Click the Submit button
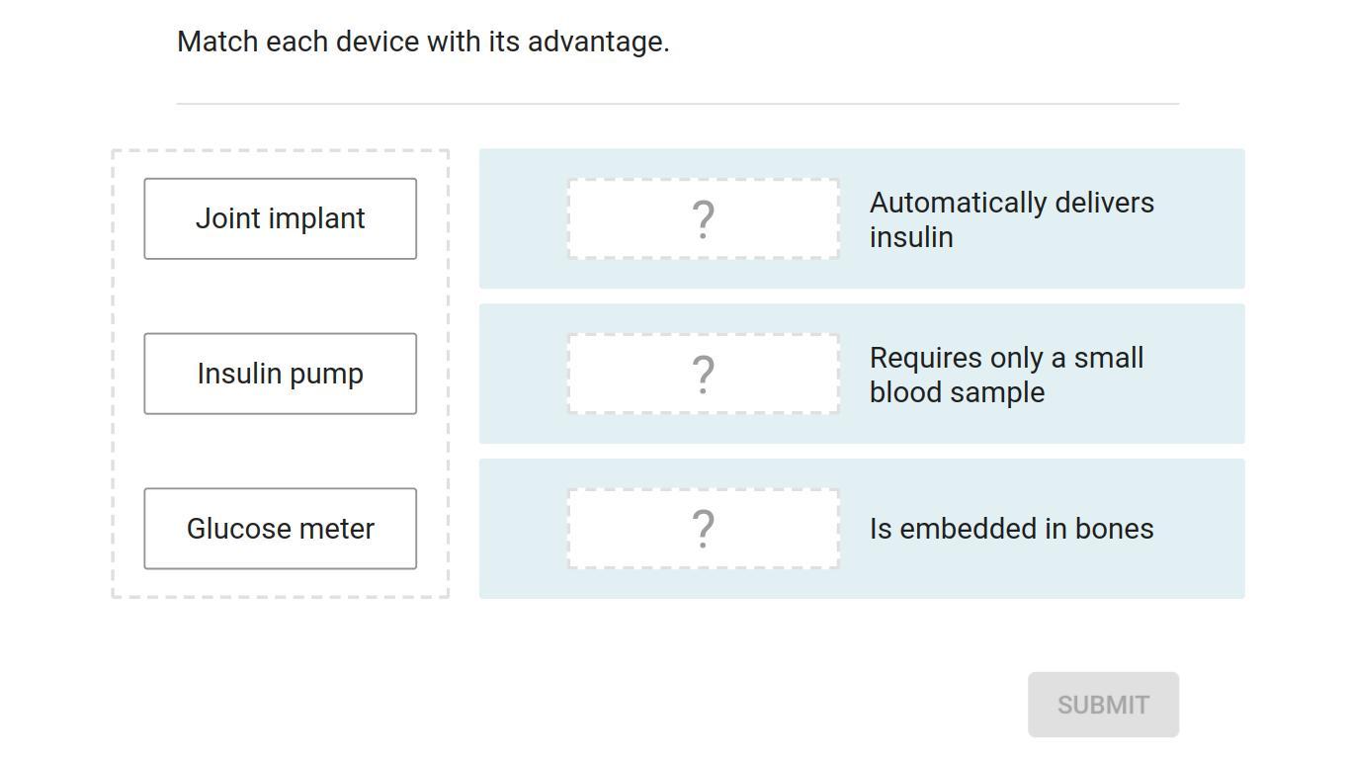The image size is (1350, 759). pos(1103,705)
